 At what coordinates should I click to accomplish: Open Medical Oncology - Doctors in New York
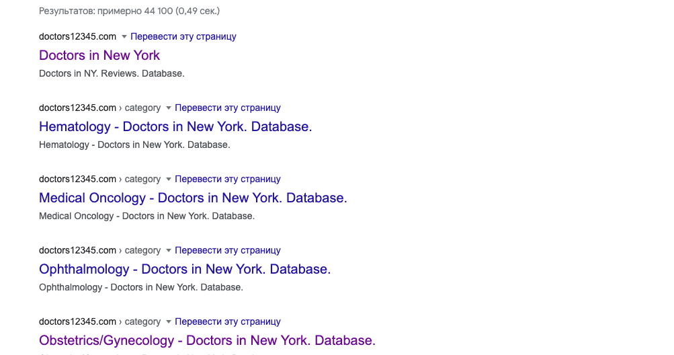pyautogui.click(x=193, y=198)
